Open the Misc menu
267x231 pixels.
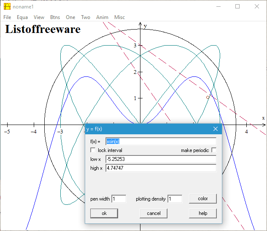point(119,17)
